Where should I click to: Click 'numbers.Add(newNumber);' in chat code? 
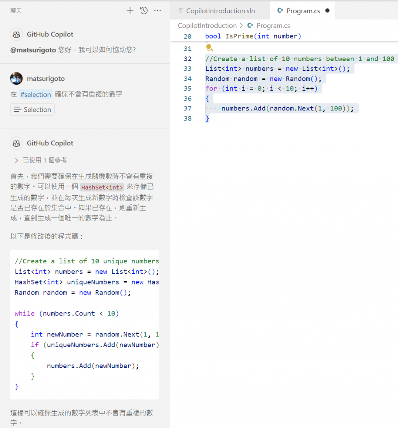93,366
